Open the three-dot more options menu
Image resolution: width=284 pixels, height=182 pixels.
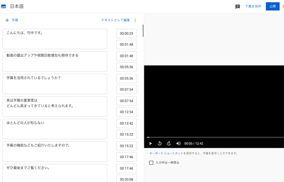tap(135, 20)
